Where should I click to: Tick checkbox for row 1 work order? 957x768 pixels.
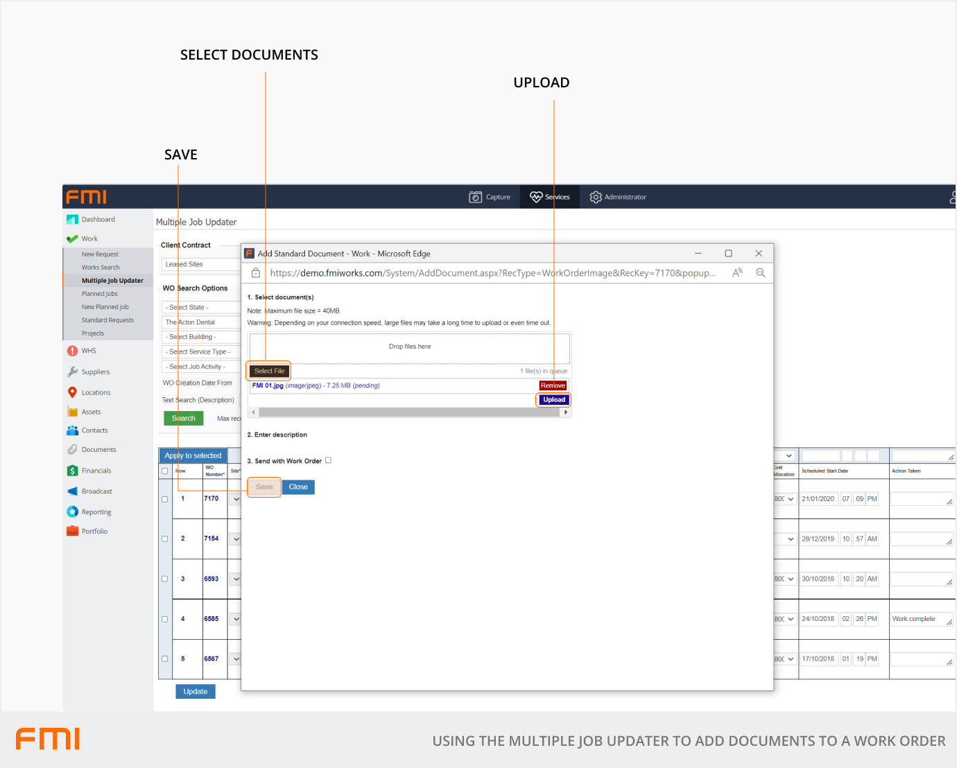pyautogui.click(x=165, y=499)
